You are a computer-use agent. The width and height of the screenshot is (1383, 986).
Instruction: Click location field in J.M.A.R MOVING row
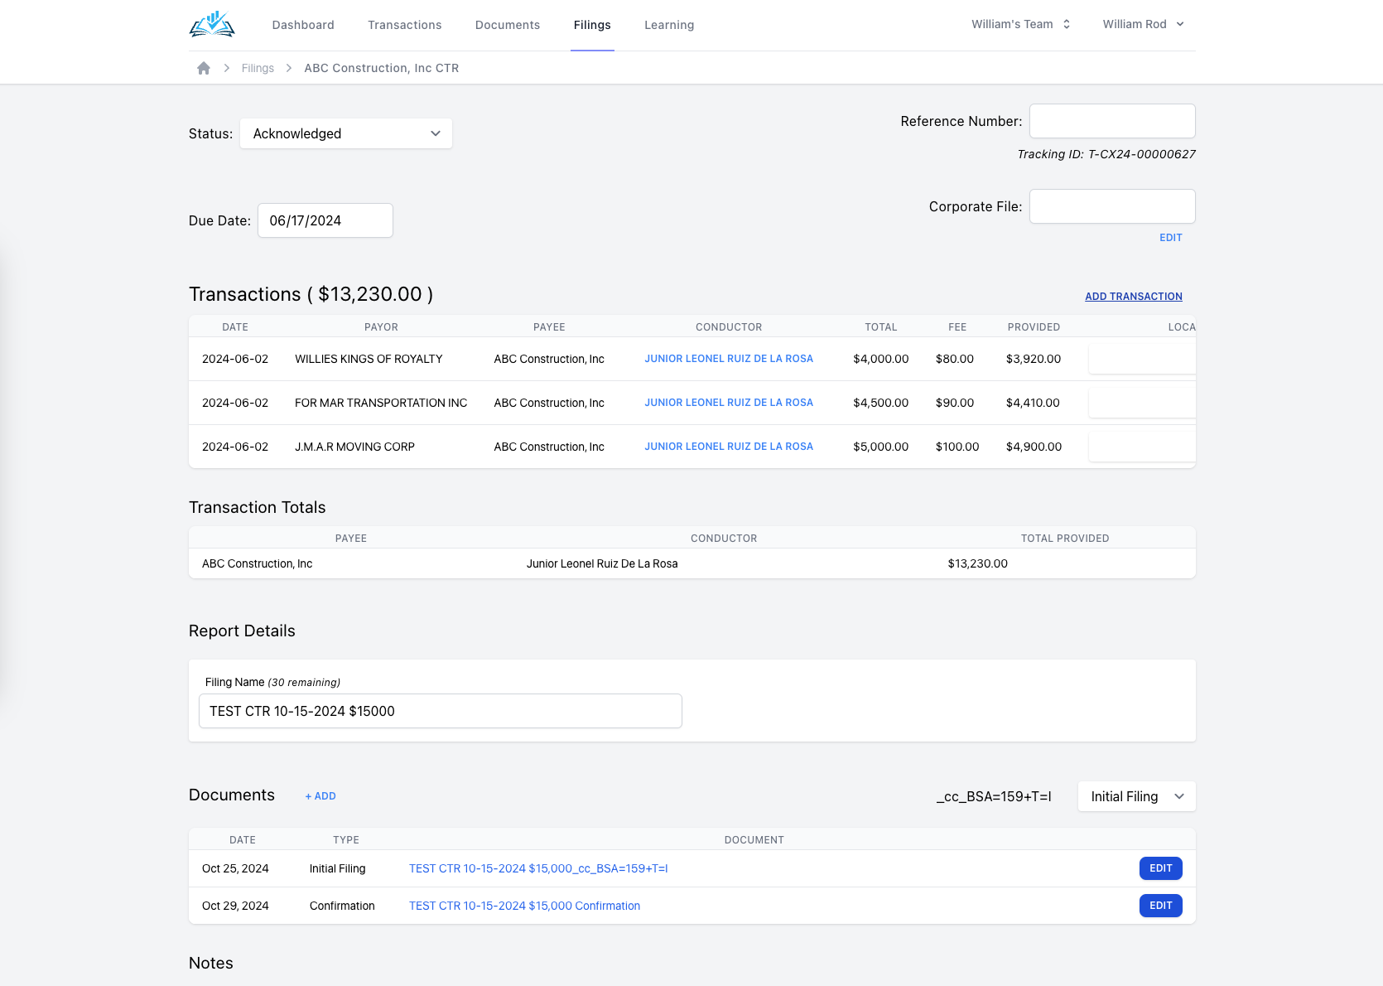click(1142, 447)
